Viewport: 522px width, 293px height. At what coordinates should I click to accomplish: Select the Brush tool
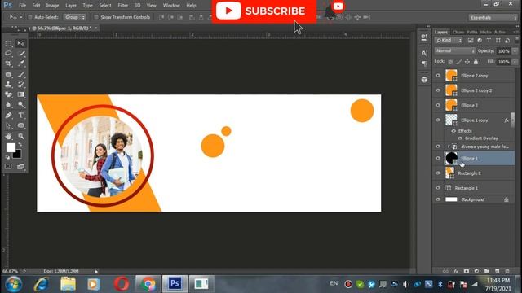click(21, 74)
